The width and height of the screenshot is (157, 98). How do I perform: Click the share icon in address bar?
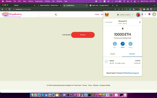coord(119,9)
